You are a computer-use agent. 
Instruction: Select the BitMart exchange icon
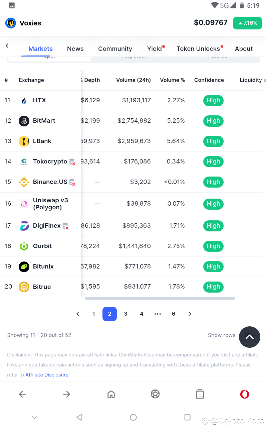click(24, 121)
